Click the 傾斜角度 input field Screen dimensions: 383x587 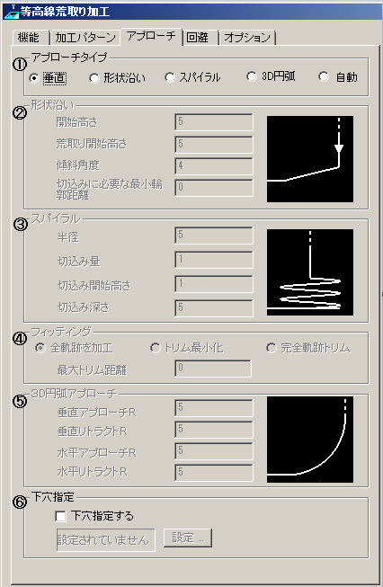[x=214, y=165]
